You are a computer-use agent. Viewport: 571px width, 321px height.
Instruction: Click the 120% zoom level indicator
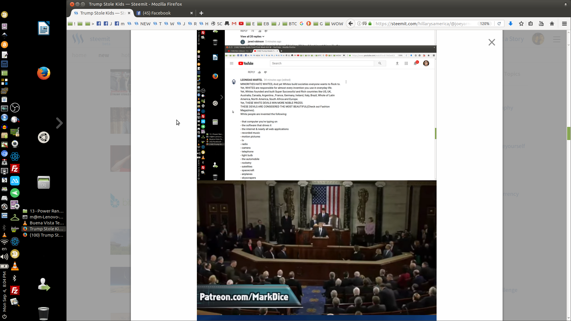pos(484,23)
